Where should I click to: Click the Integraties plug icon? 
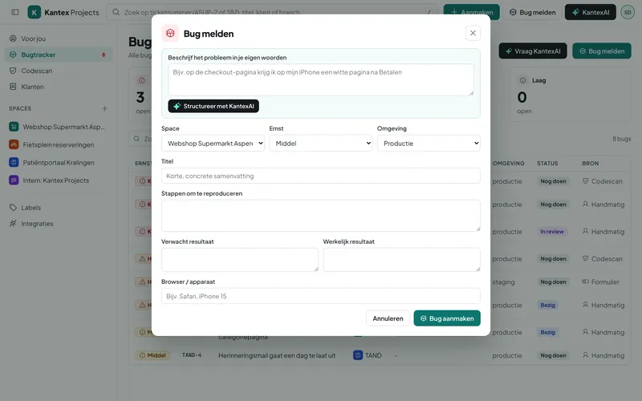(x=13, y=224)
